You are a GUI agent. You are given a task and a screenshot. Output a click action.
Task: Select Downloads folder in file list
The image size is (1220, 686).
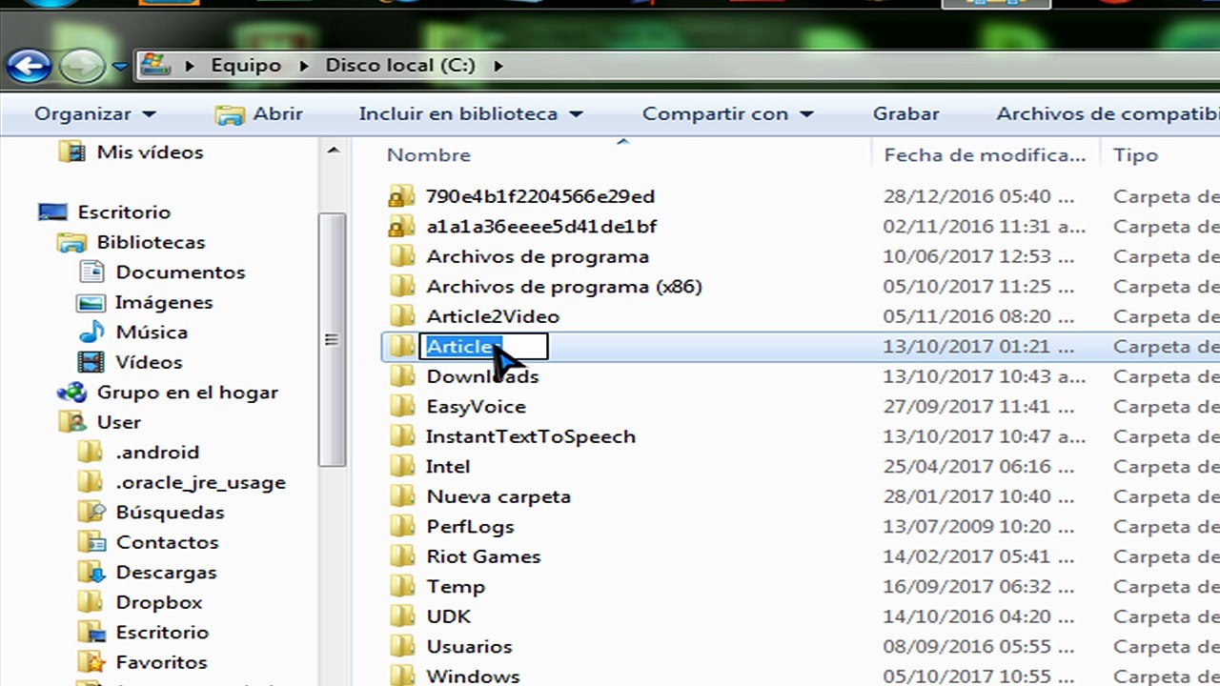point(482,376)
